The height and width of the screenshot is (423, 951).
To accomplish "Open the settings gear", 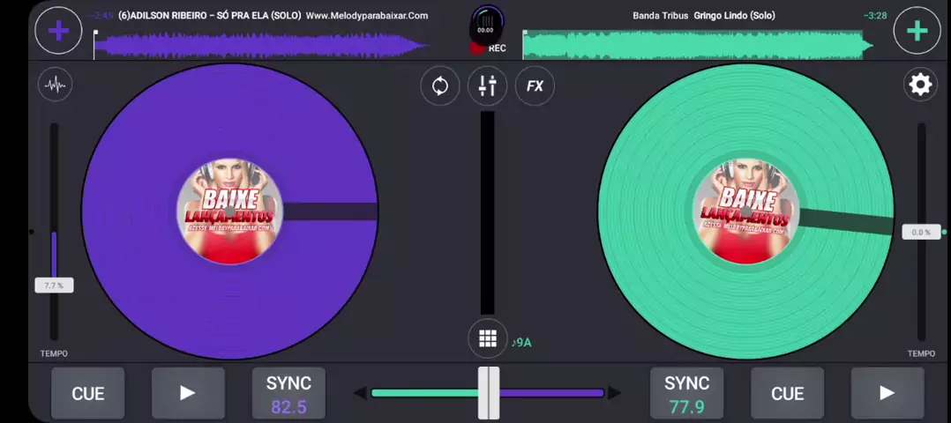I will tap(920, 85).
